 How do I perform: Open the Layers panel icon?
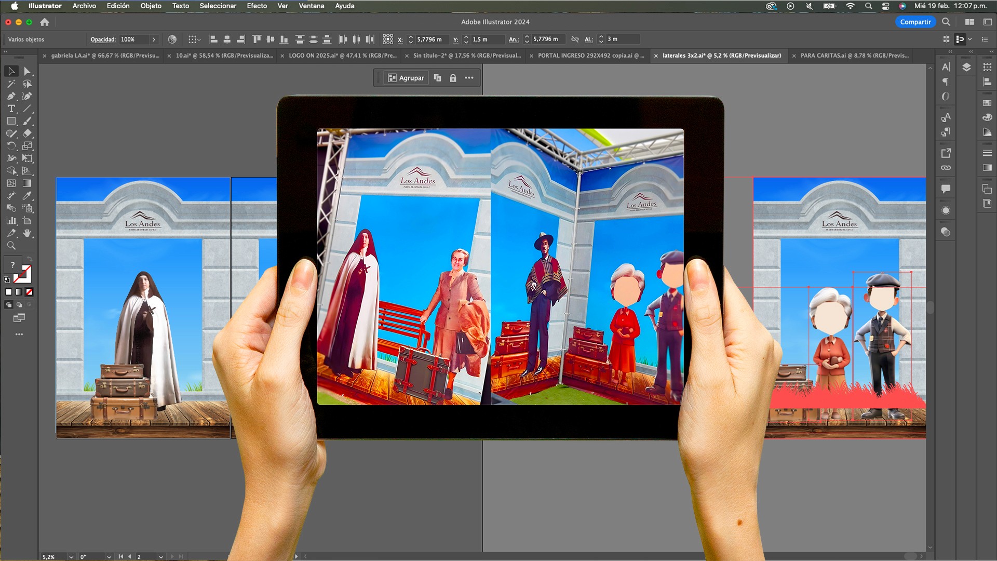click(x=966, y=68)
